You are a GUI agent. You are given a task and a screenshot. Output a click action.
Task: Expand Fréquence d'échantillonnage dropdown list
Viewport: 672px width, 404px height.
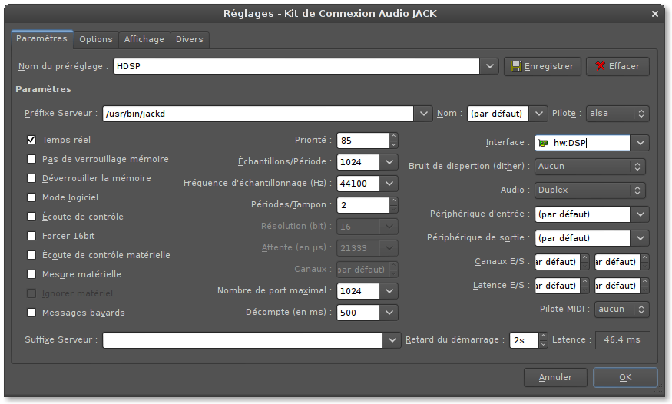pos(389,184)
